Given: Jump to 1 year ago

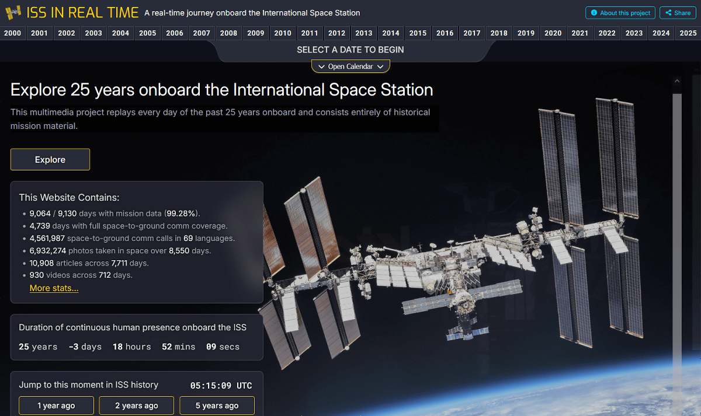Looking at the screenshot, I should click(56, 405).
